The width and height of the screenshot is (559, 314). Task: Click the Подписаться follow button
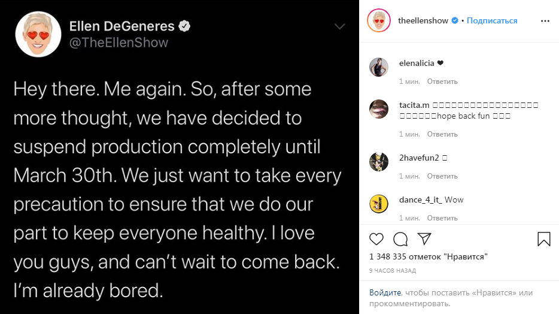pos(492,20)
